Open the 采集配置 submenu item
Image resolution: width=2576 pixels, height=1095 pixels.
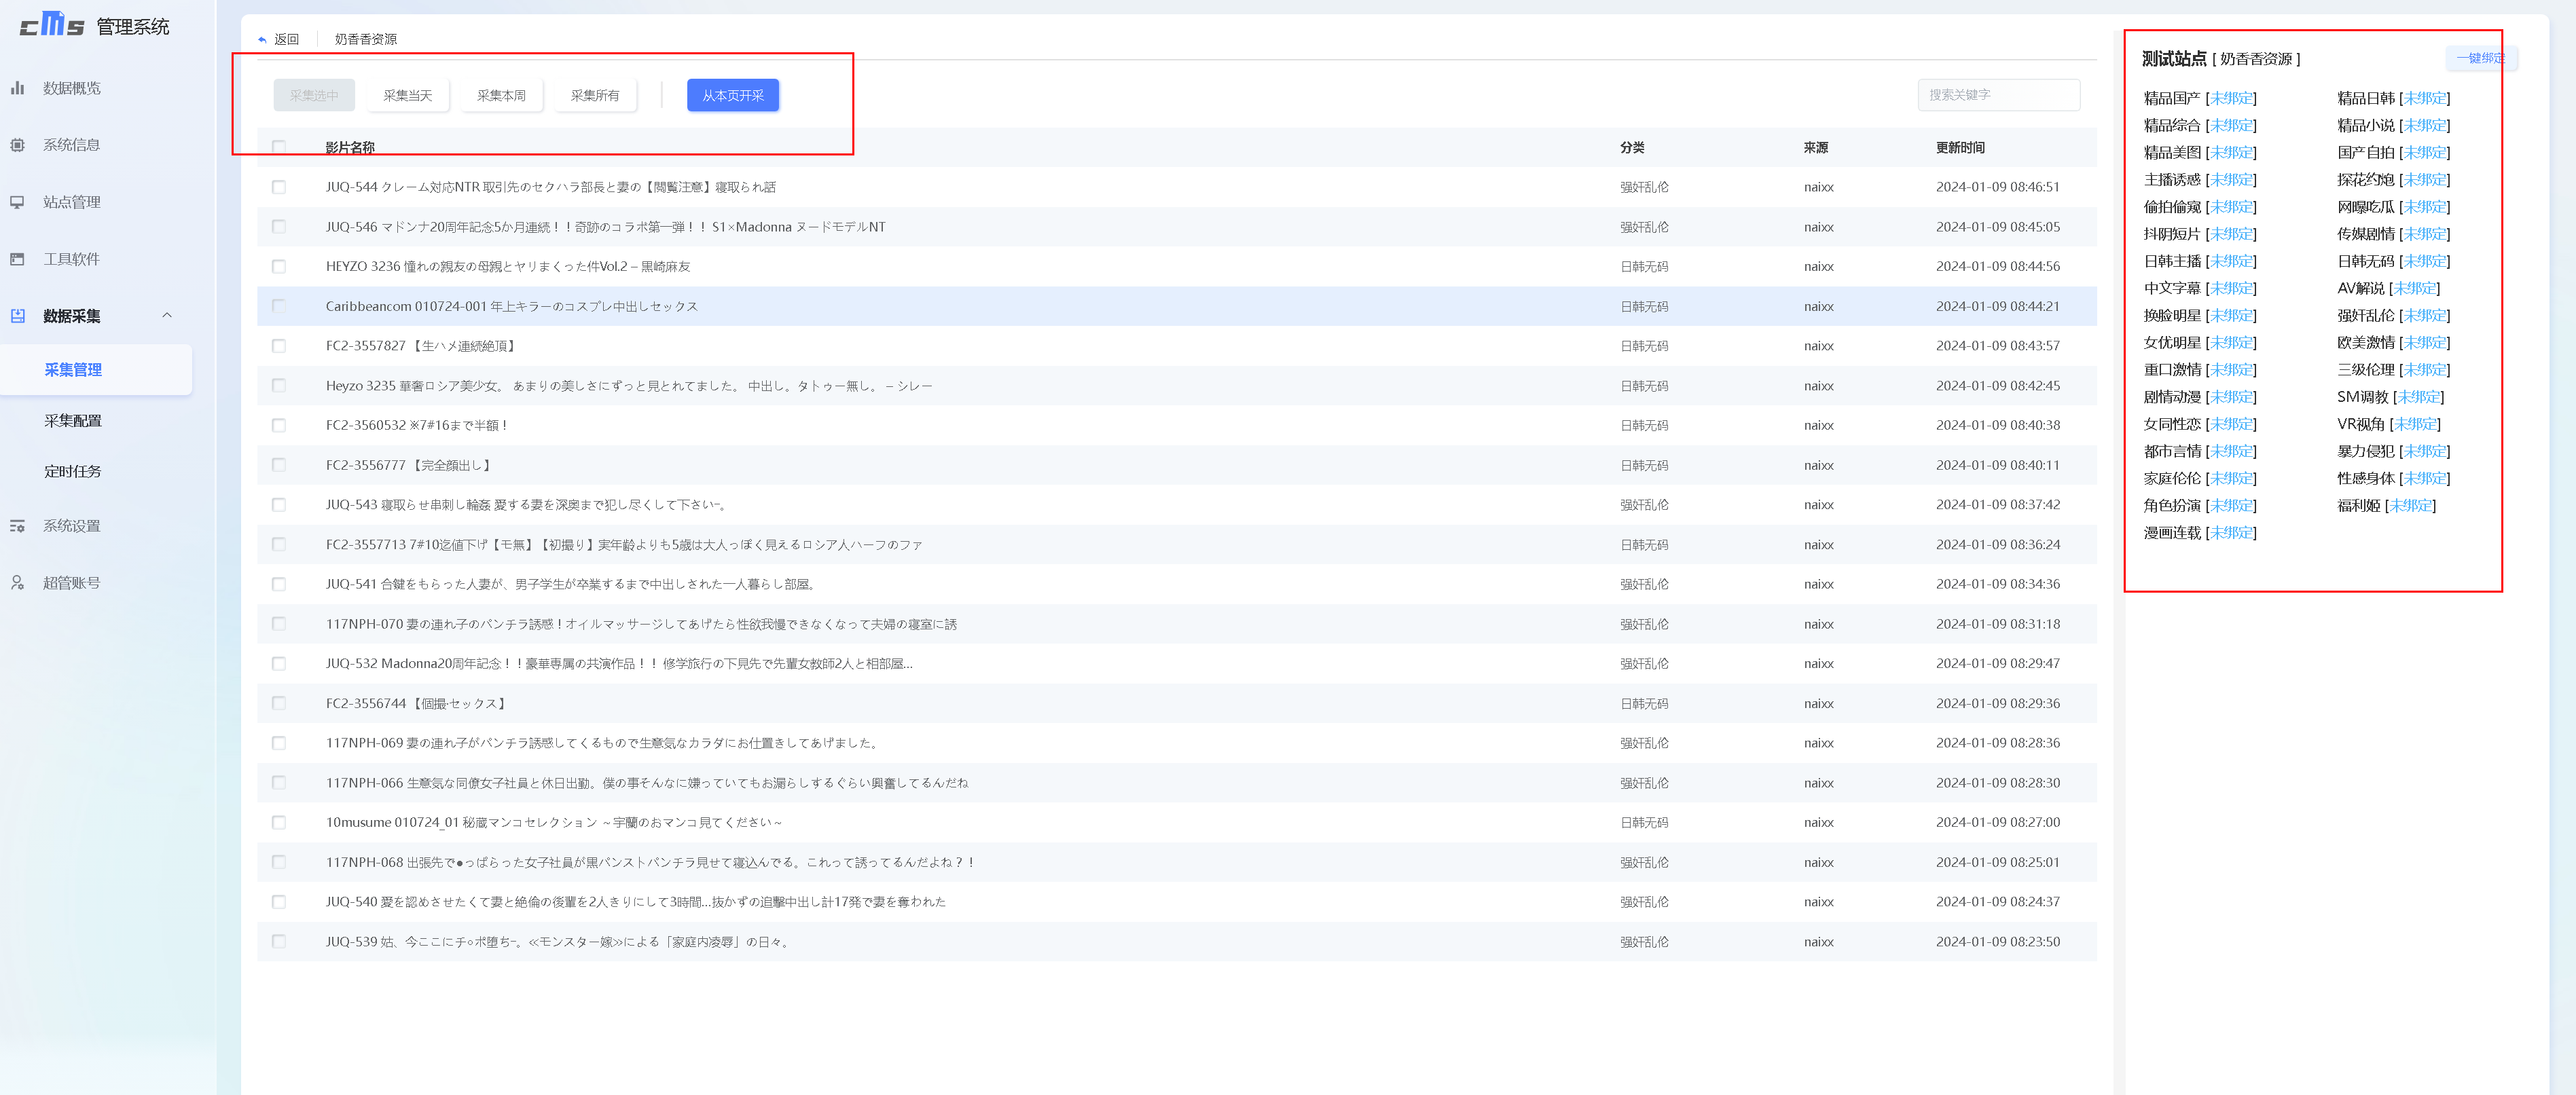click(73, 421)
